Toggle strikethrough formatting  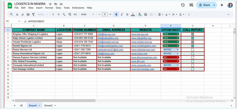pos(127,14)
